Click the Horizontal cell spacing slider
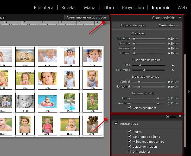The width and height of the screenshot is (191, 156). (x=149, y=87)
